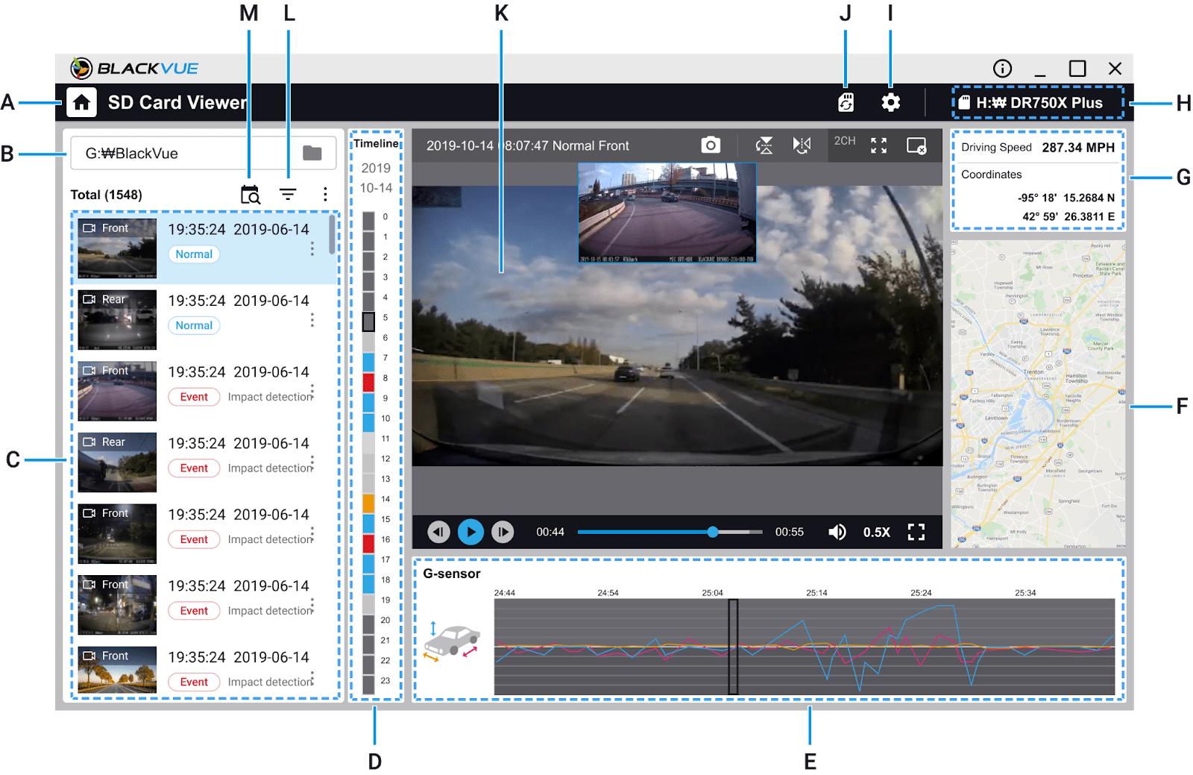Click the 24:44 G-sensor time label
The width and height of the screenshot is (1193, 775).
click(x=505, y=593)
